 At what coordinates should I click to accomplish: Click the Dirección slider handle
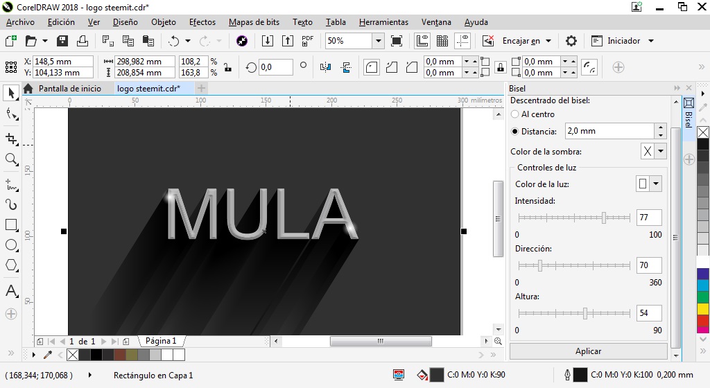click(539, 265)
